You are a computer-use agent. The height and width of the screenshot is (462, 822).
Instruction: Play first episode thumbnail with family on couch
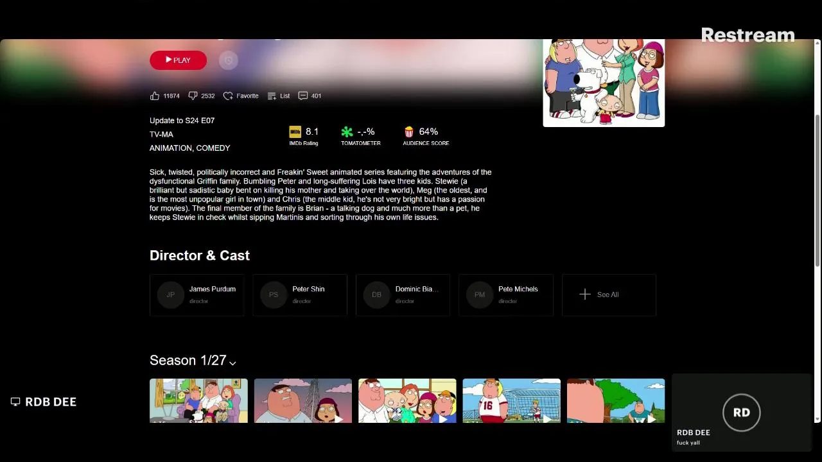click(x=198, y=400)
